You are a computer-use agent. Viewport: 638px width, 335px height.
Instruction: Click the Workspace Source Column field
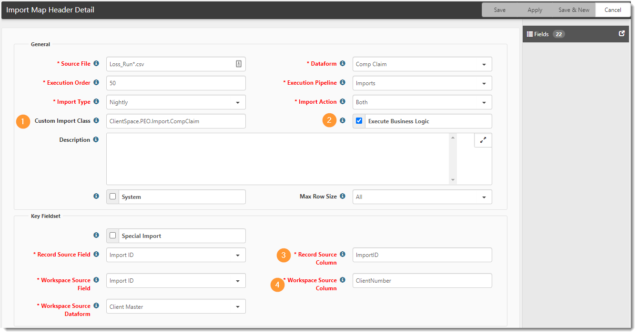[x=422, y=281]
